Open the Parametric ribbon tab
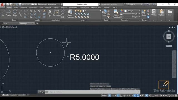Viewport: 178px width, 100px height. point(33,7)
